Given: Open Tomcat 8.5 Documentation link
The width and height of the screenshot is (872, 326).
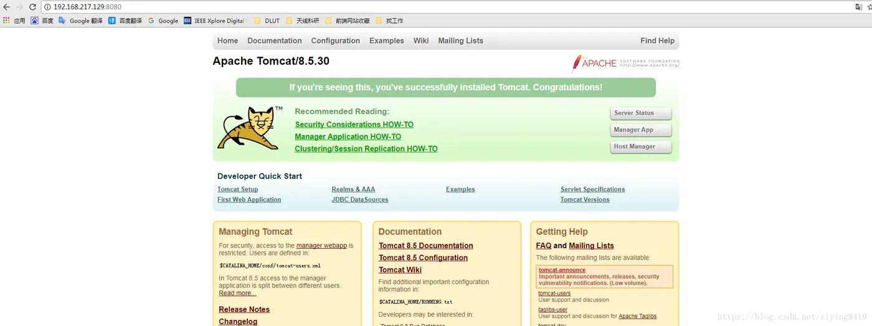Looking at the screenshot, I should click(426, 246).
